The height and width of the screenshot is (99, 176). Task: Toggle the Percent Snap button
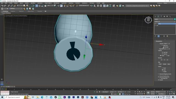coord(71,6)
